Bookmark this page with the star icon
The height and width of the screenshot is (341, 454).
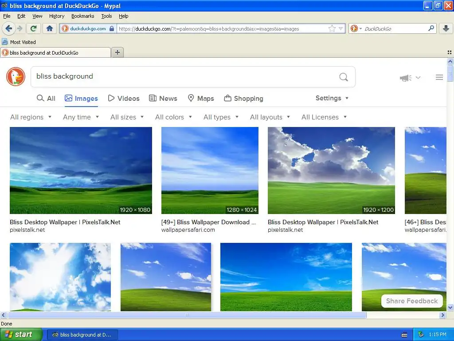tap(332, 28)
